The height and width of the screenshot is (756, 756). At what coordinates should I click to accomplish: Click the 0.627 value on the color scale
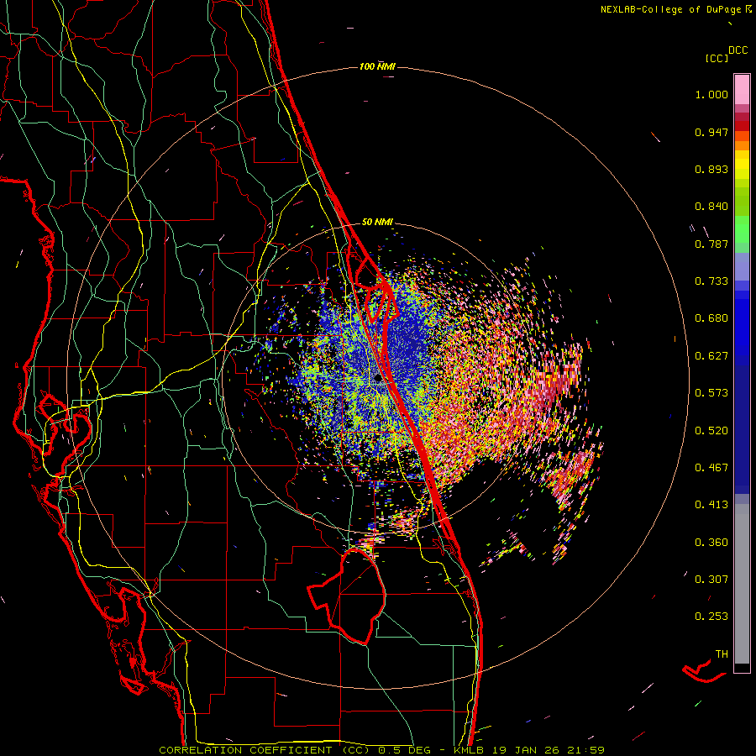click(711, 356)
